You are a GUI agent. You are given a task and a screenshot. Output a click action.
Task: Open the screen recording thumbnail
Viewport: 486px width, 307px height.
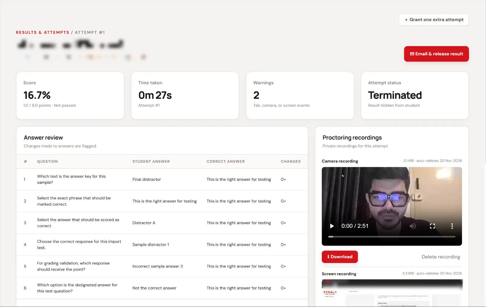[392, 293]
